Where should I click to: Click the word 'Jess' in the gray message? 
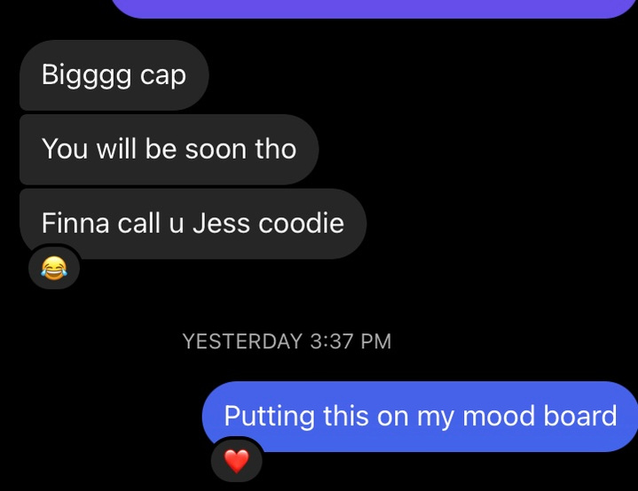pyautogui.click(x=221, y=223)
